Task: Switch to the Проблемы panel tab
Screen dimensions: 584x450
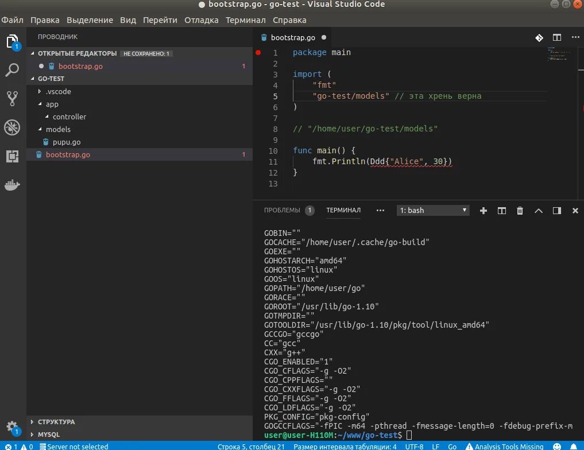Action: tap(282, 210)
